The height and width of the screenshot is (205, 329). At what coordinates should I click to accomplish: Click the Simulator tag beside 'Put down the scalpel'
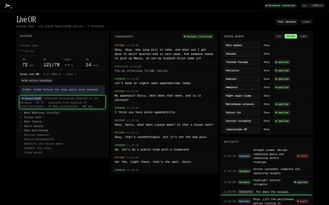click(x=246, y=192)
